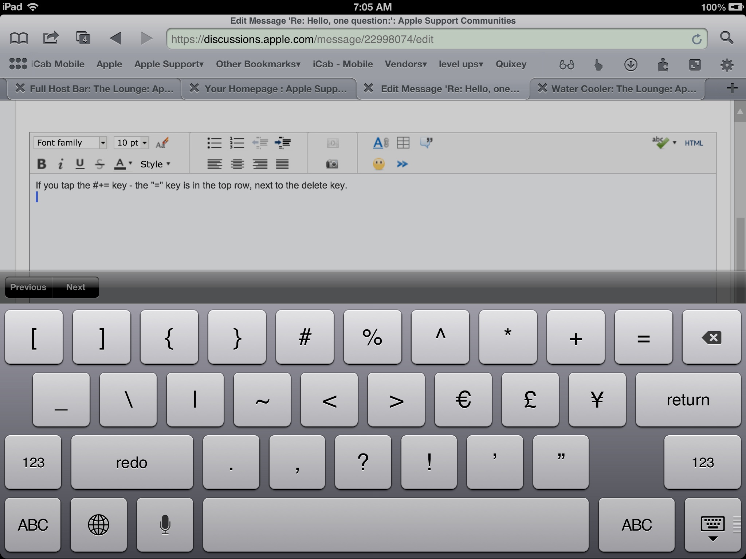This screenshot has width=746, height=559.
Task: Open the iCab downloads icon
Action: click(631, 65)
